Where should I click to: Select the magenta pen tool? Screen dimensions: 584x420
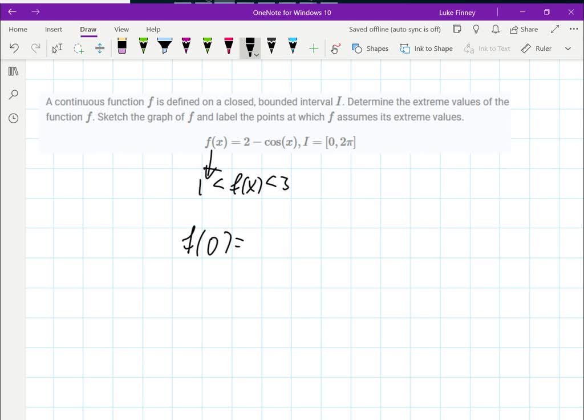point(185,47)
